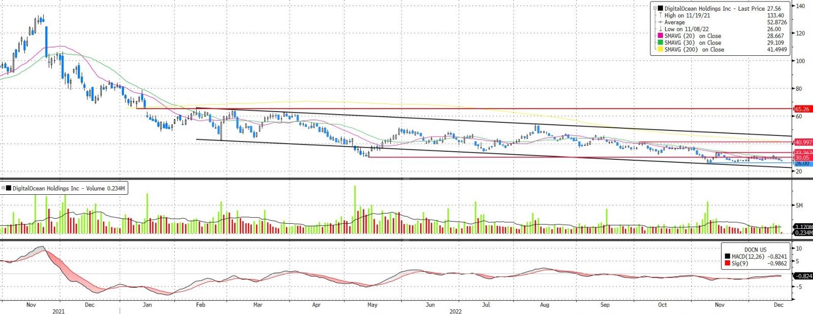Click the Average marker icon in legend
813x314 pixels.
660,22
